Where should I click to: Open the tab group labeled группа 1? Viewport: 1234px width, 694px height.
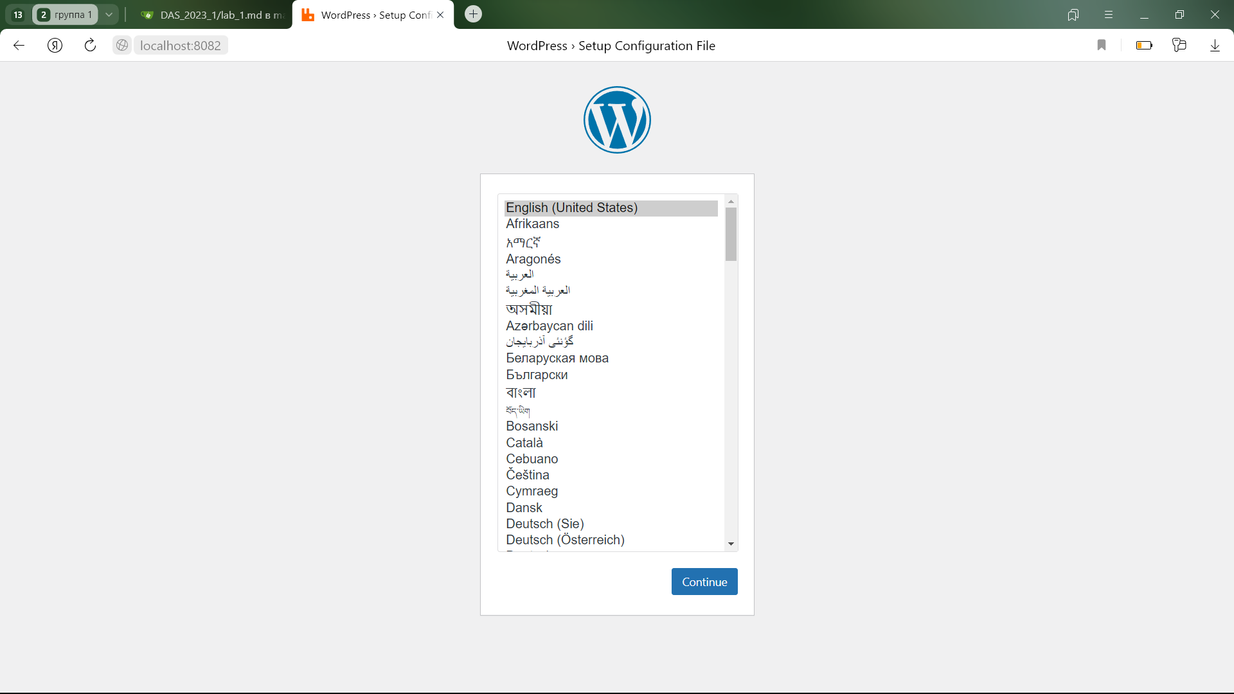click(x=65, y=15)
